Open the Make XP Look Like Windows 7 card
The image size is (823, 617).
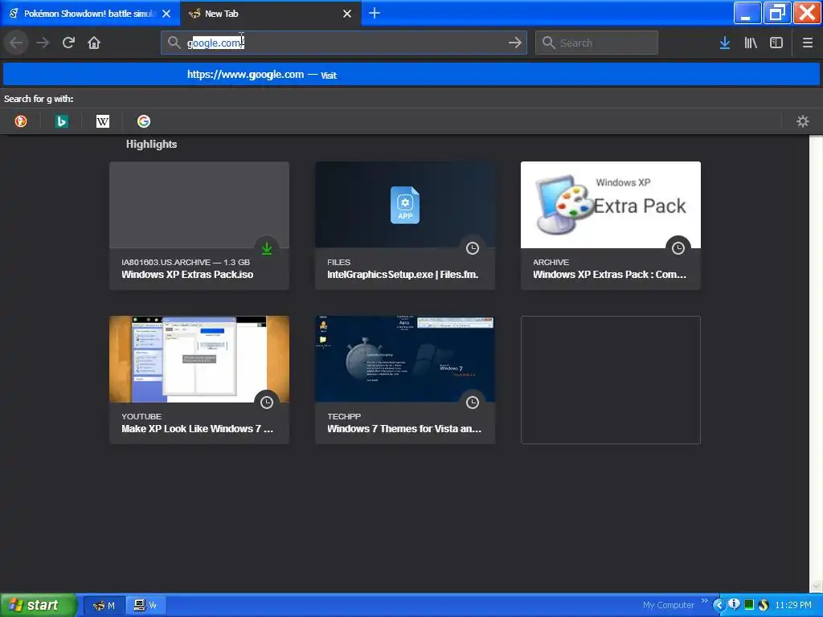pos(199,380)
